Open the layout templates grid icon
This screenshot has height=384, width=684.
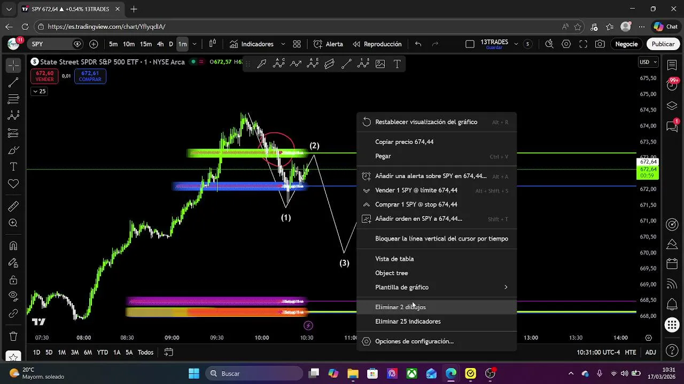(x=297, y=44)
